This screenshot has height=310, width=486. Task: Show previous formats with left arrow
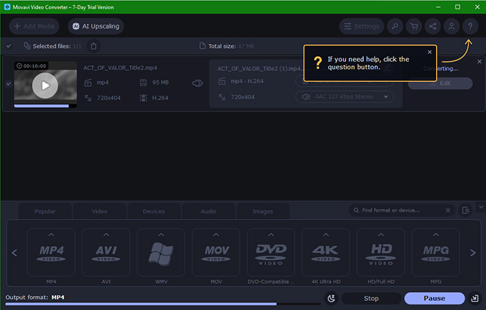[15, 253]
